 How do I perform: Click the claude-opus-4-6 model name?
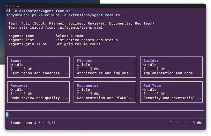(24, 123)
